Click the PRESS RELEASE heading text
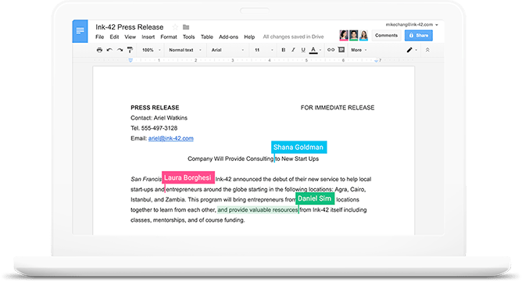Viewport: 522px width, 282px height. (x=155, y=108)
